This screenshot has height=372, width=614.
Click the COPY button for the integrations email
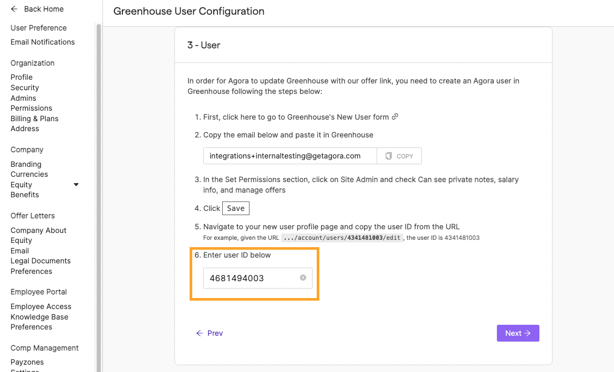pos(399,156)
